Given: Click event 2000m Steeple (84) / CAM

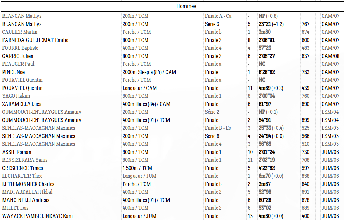Looking at the screenshot, I should [x=149, y=72].
